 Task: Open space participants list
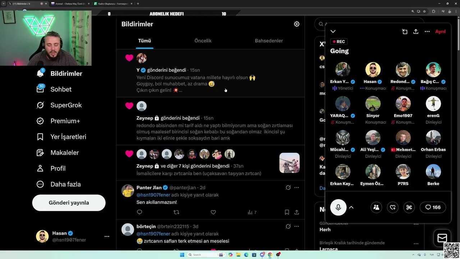click(376, 207)
